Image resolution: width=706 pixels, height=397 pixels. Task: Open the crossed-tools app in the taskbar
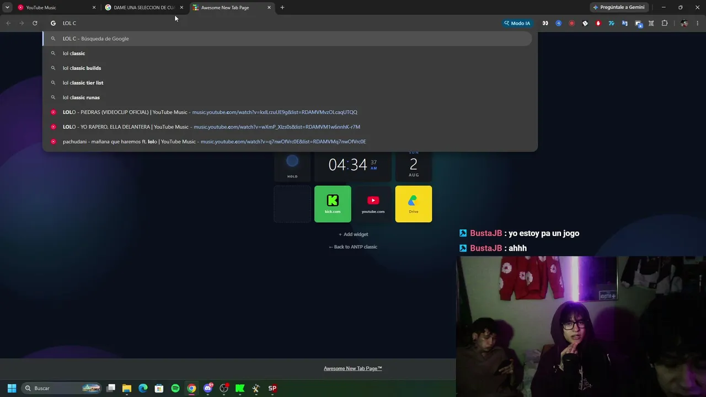[256, 388]
